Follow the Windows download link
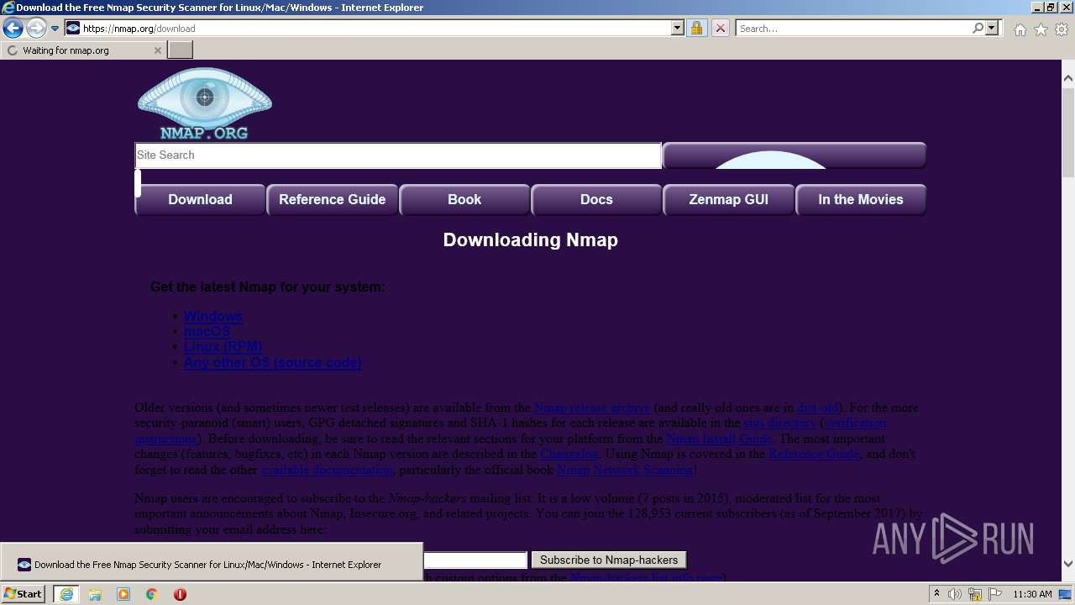 [x=212, y=316]
